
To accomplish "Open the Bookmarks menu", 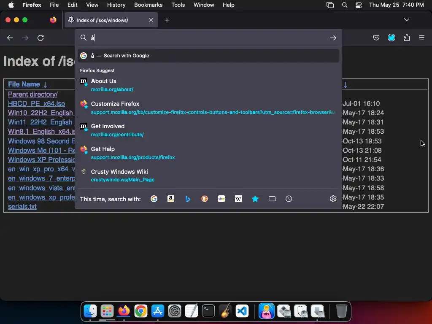I will click(x=148, y=5).
